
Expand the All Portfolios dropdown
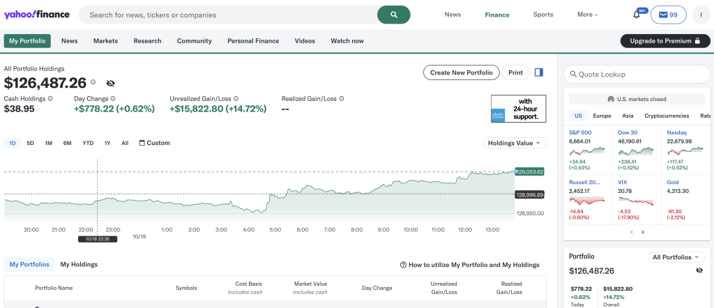(676, 257)
